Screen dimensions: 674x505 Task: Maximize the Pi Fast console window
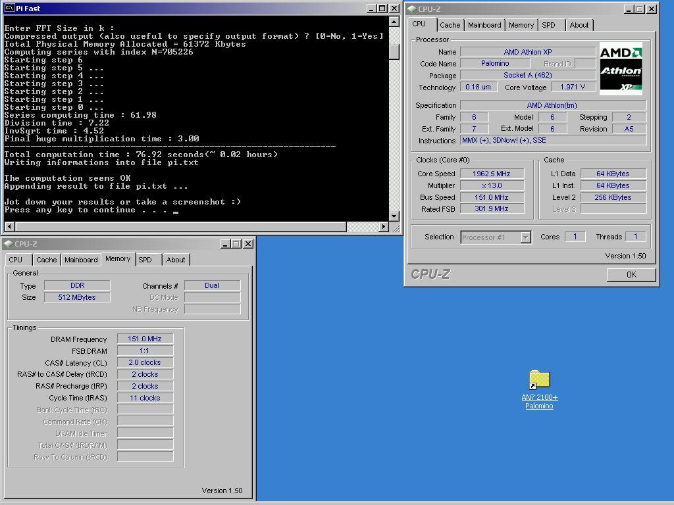coord(382,8)
